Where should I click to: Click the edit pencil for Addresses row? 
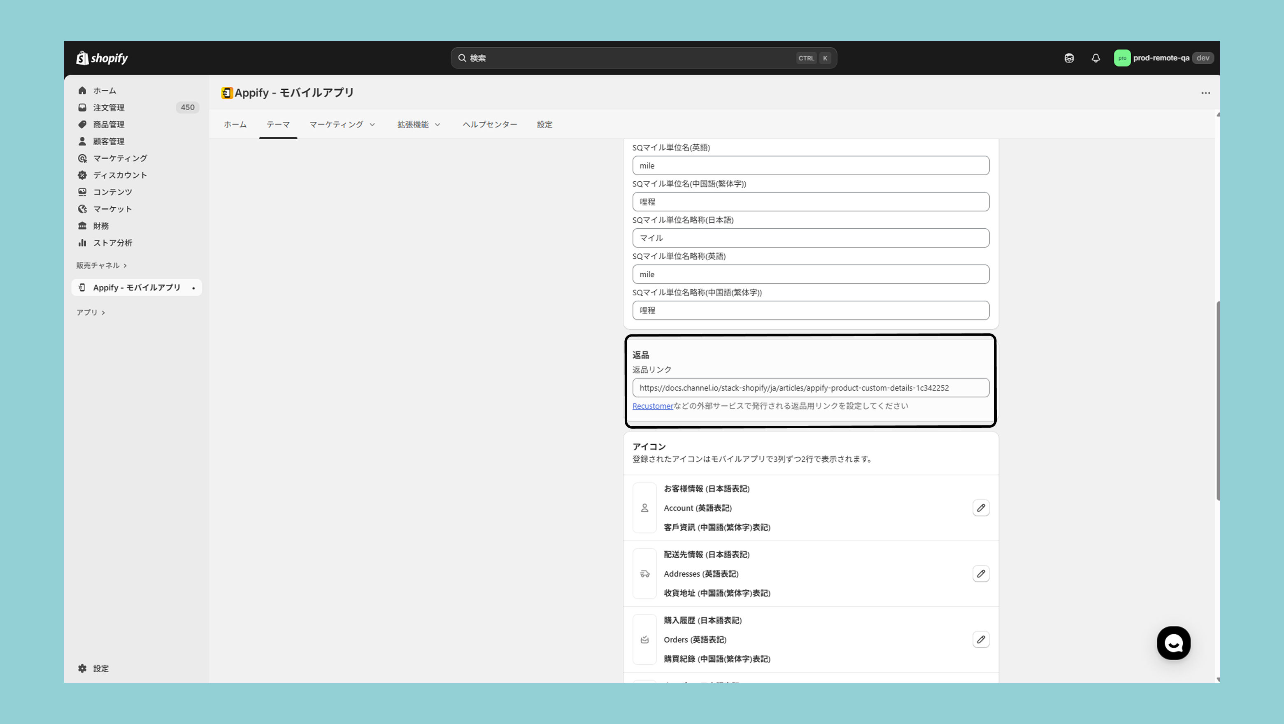[980, 573]
